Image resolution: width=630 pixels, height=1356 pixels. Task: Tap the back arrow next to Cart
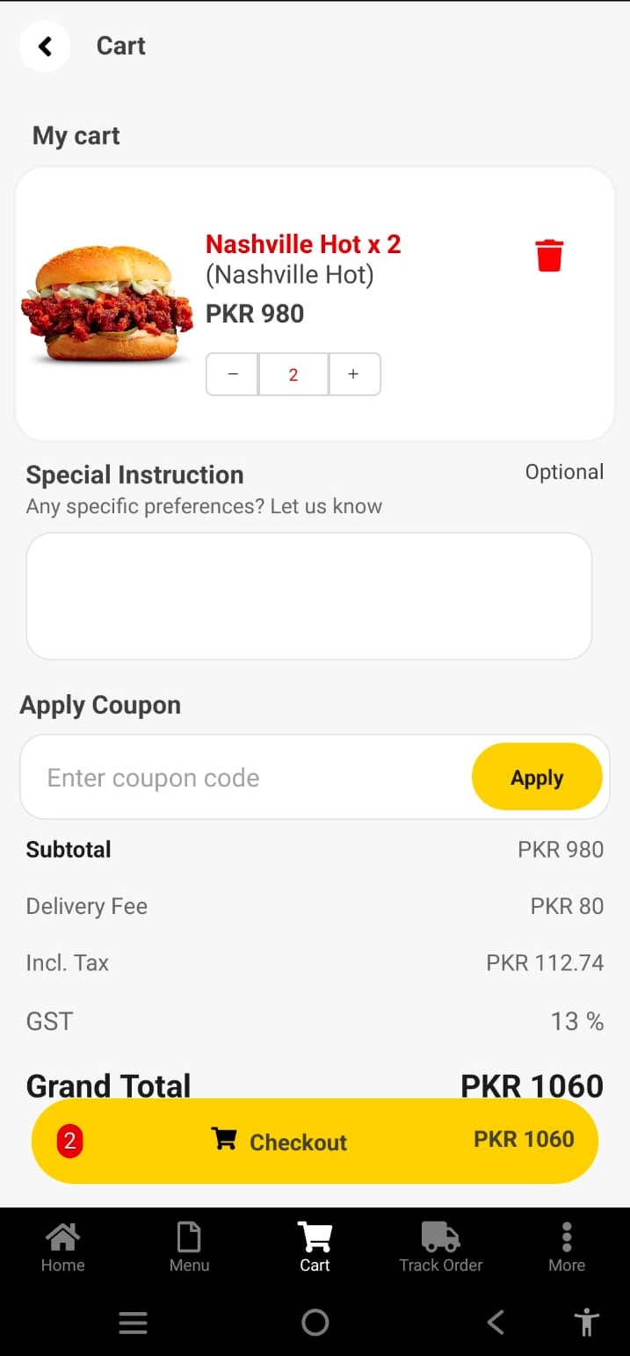click(x=45, y=47)
